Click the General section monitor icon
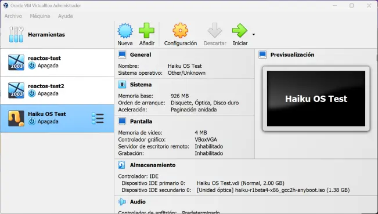The height and width of the screenshot is (214, 378). 122,55
